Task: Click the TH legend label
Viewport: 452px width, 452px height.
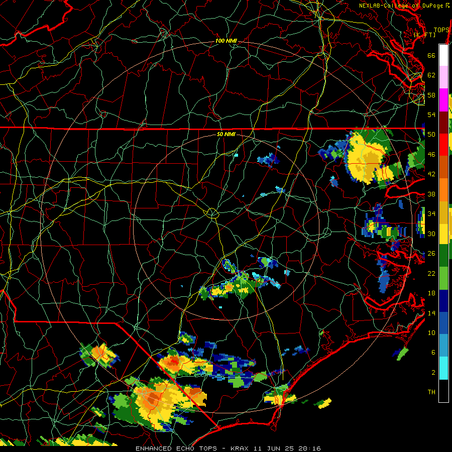Action: click(431, 392)
